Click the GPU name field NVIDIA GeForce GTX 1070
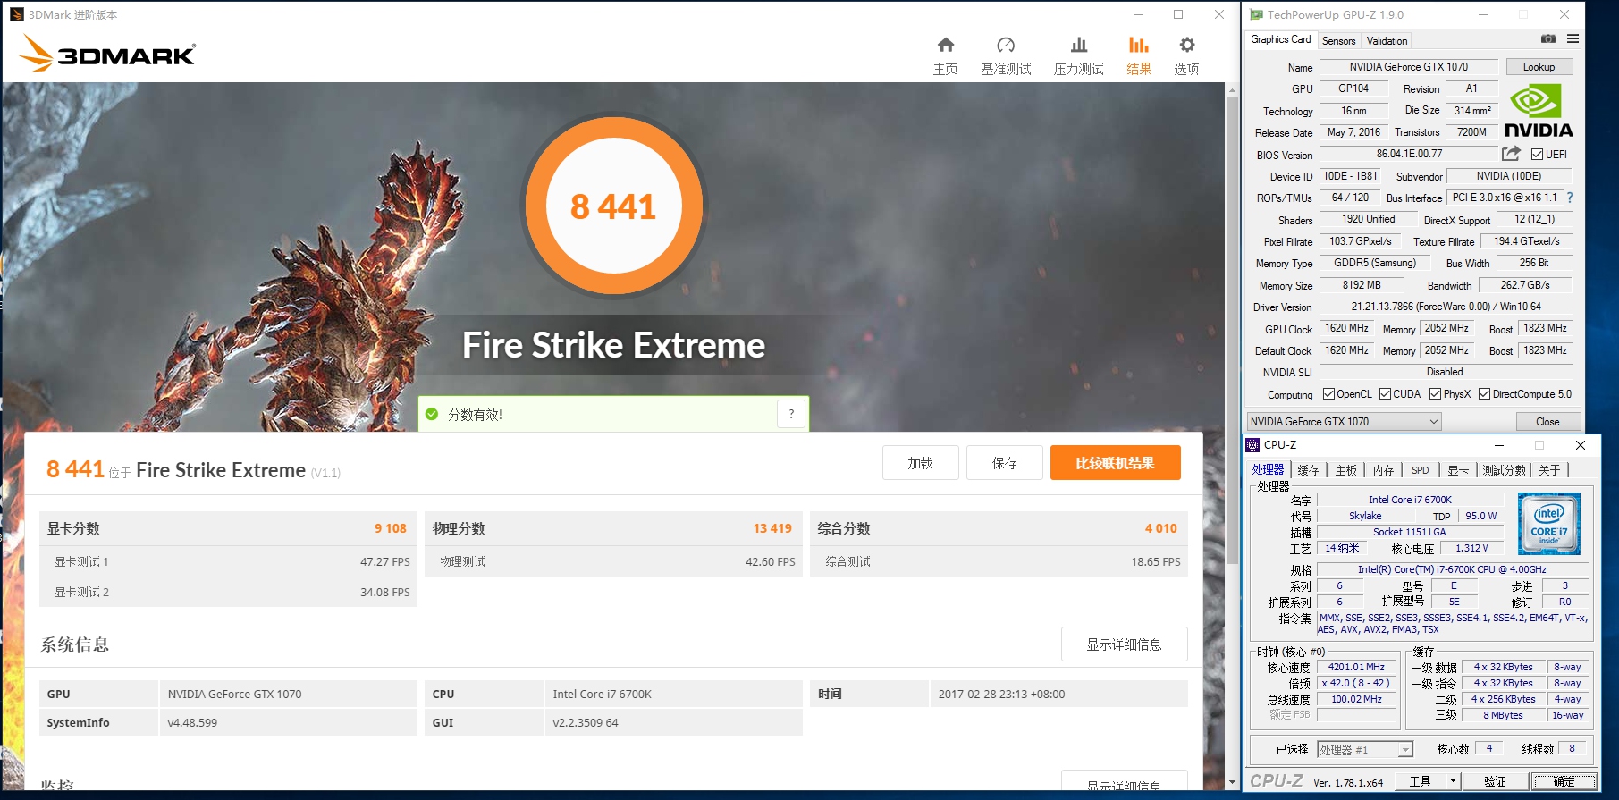Screen dimensions: 1619x800 click(x=1408, y=67)
